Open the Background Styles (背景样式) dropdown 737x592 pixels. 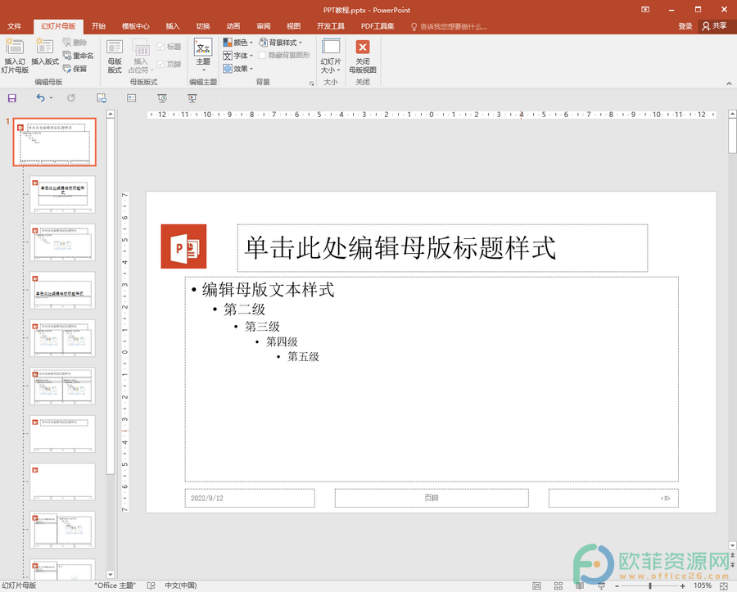281,43
